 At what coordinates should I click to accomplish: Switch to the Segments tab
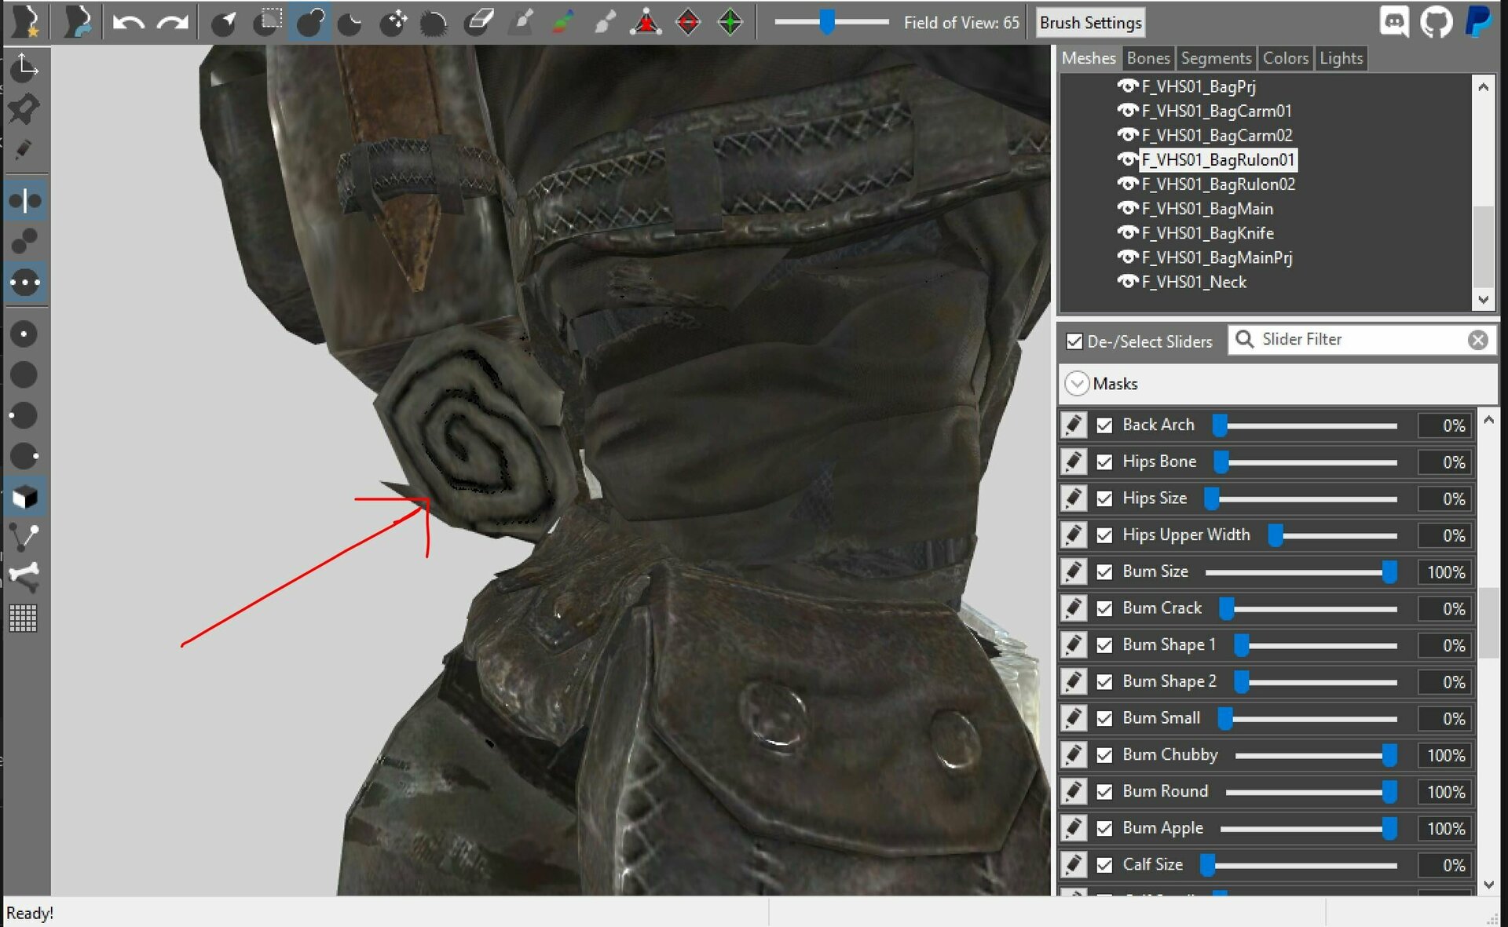[1216, 58]
